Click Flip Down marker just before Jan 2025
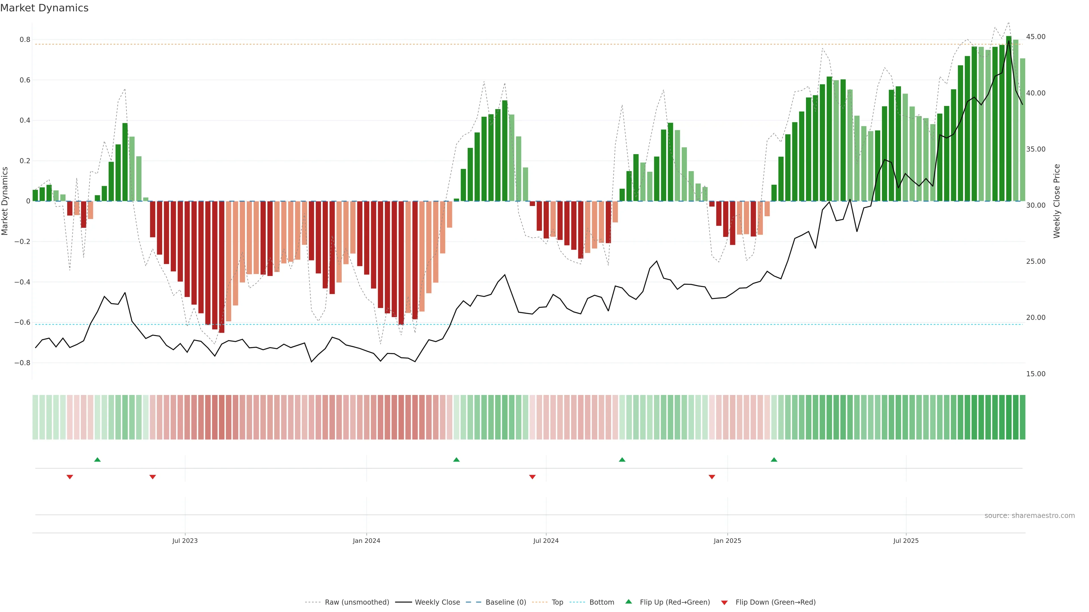1089x612 pixels. click(712, 477)
